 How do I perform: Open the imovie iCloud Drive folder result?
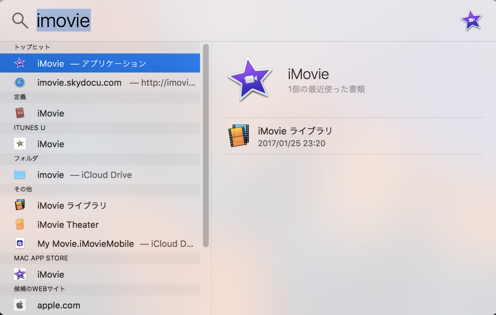coord(100,174)
